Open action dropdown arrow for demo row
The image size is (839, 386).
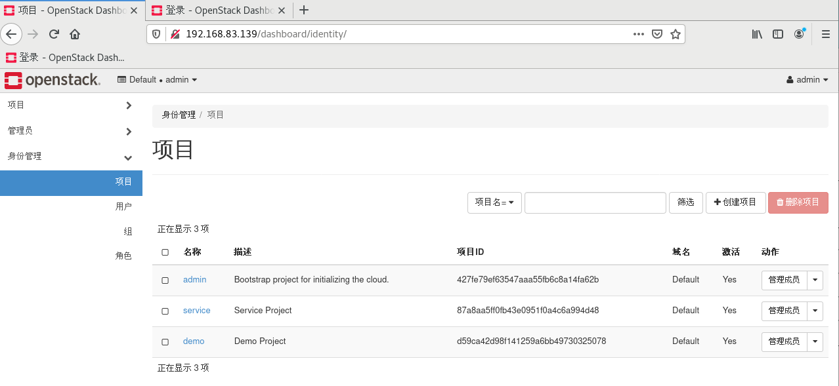[815, 341]
